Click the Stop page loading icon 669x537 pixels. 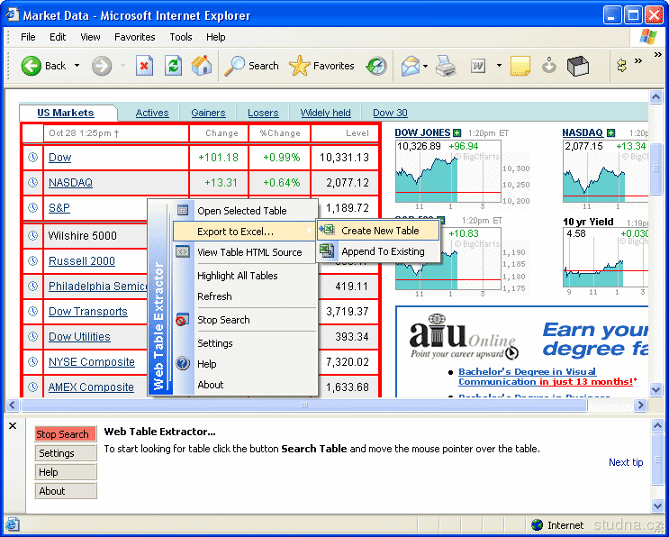point(144,66)
